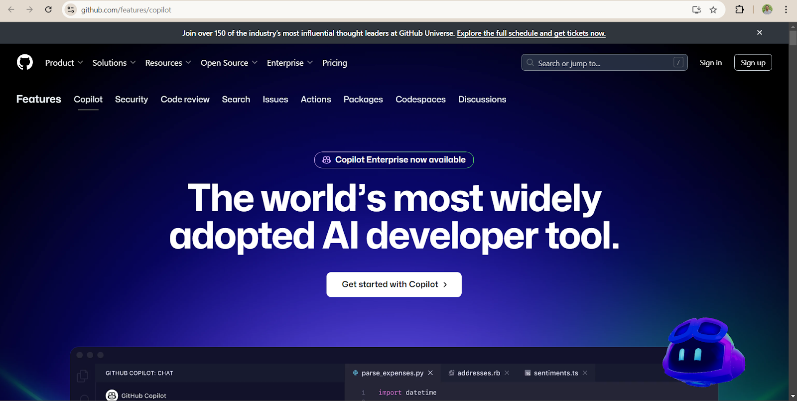Click the search magnifier icon
Screen dimensions: 797x401
click(530, 63)
